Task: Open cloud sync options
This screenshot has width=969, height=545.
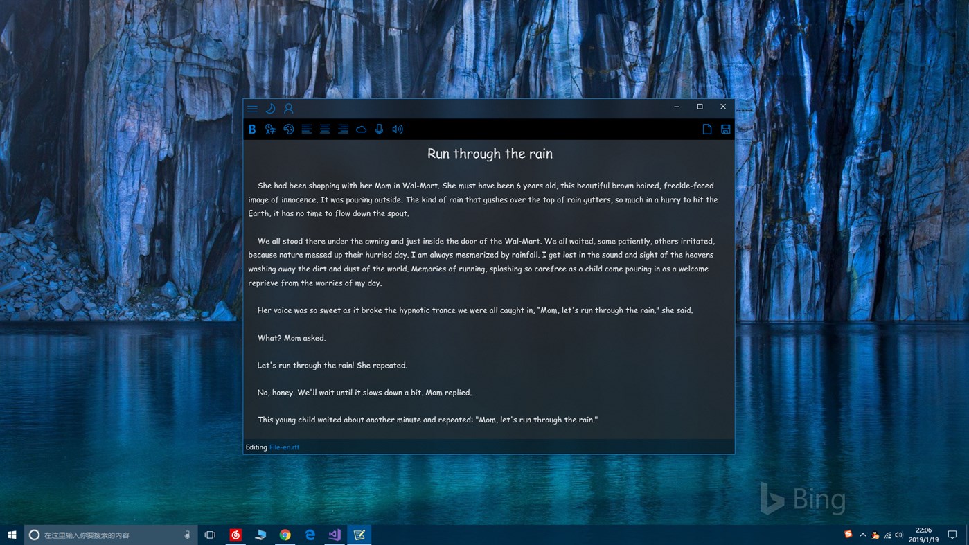Action: [361, 129]
